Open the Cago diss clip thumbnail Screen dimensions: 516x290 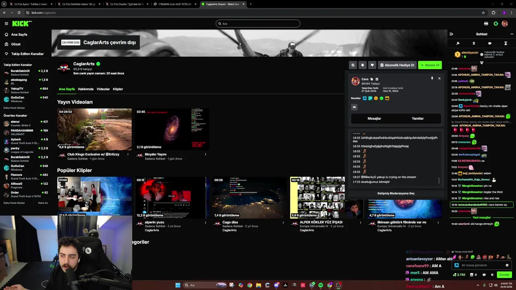(250, 197)
